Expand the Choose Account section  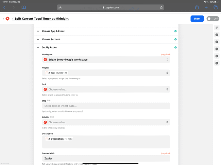coord(106,39)
